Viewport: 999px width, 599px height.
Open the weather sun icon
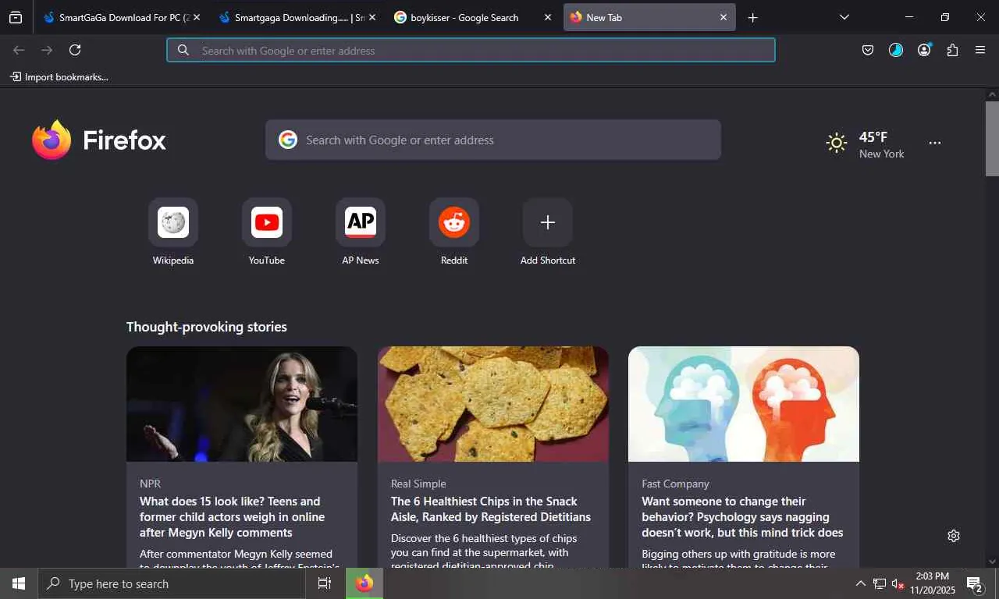tap(837, 143)
